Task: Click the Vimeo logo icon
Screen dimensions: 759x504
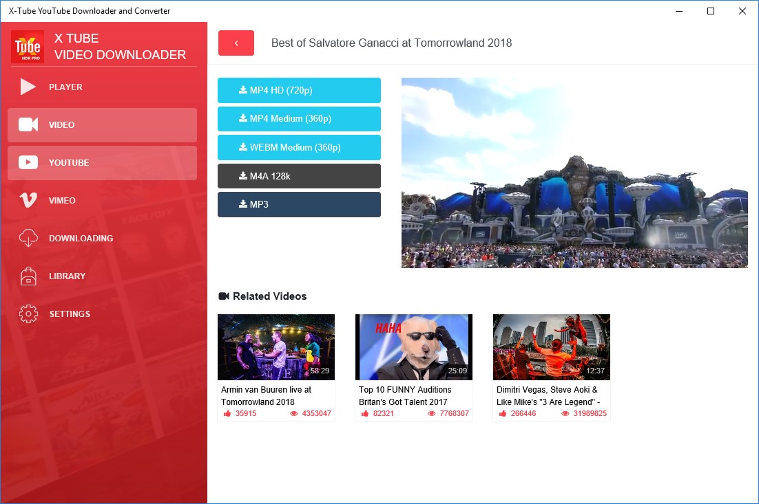Action: 28,200
